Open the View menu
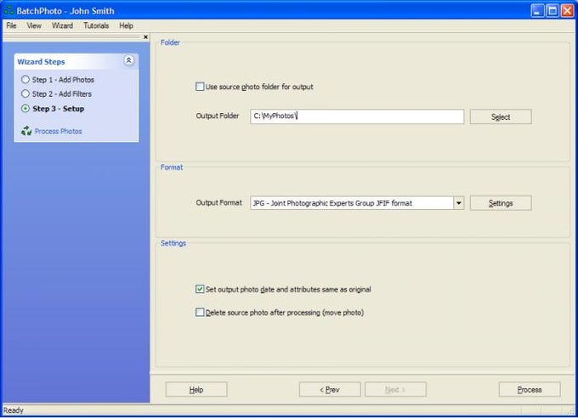The width and height of the screenshot is (578, 418). point(34,25)
